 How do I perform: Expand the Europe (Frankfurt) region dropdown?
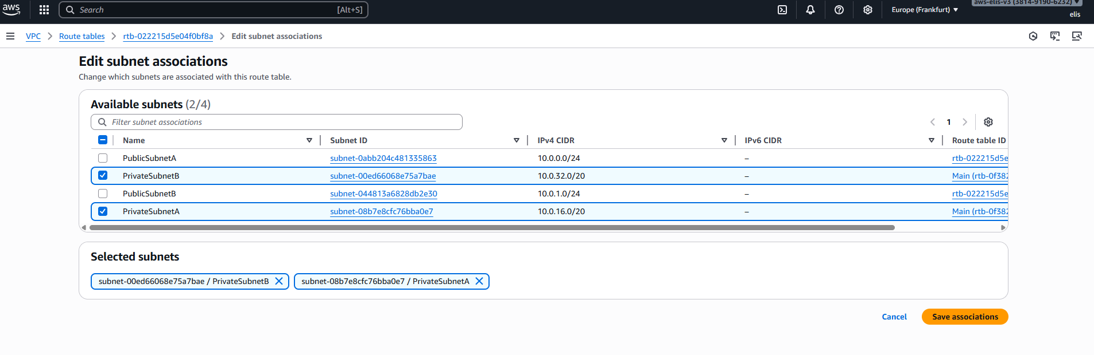click(x=924, y=10)
